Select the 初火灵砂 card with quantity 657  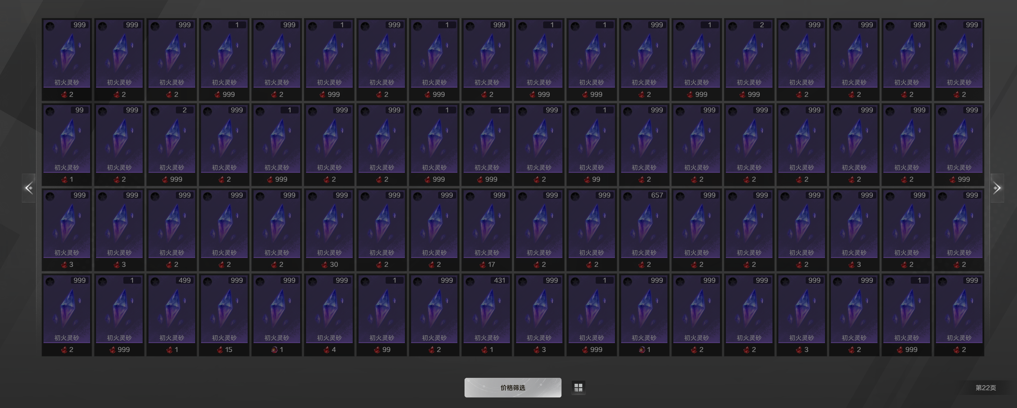tap(644, 229)
